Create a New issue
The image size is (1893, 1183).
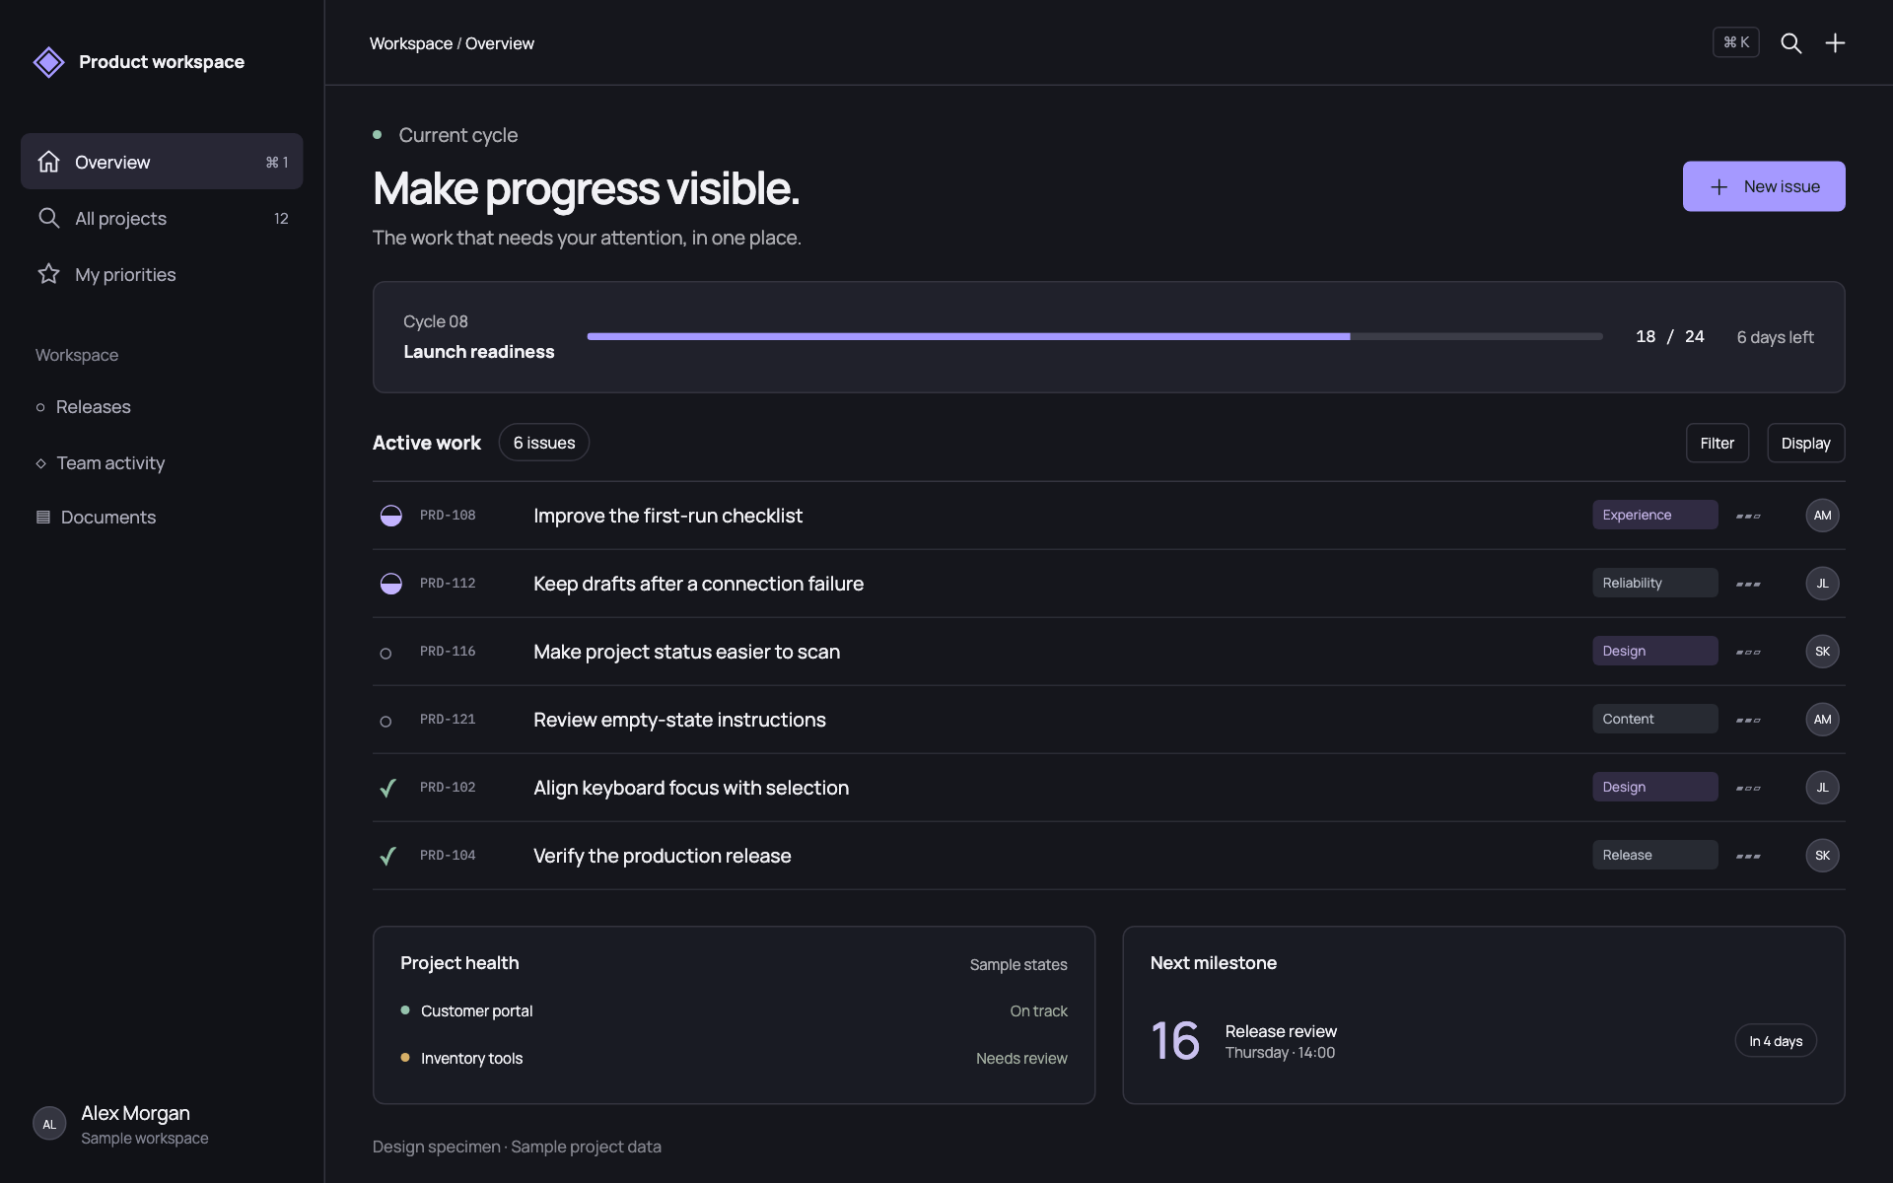pos(1764,186)
